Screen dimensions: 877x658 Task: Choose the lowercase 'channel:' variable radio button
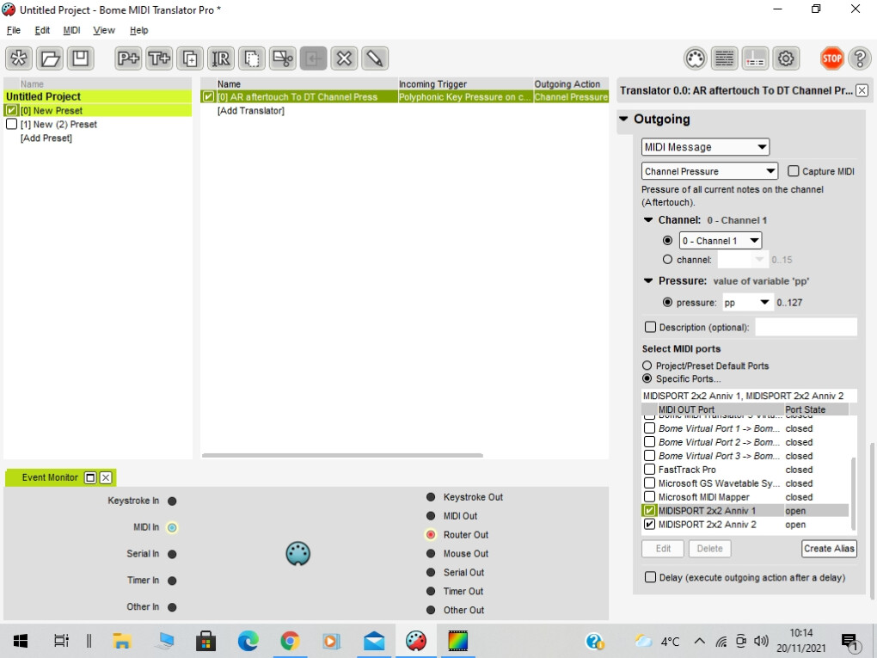tap(667, 259)
